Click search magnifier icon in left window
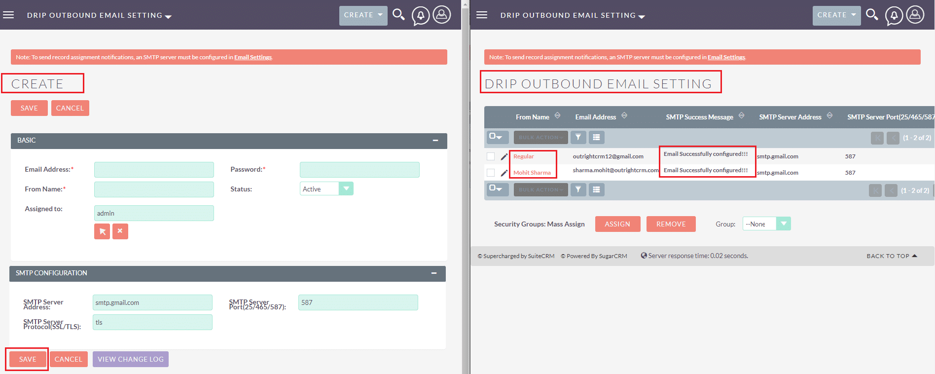935x374 pixels. tap(398, 15)
